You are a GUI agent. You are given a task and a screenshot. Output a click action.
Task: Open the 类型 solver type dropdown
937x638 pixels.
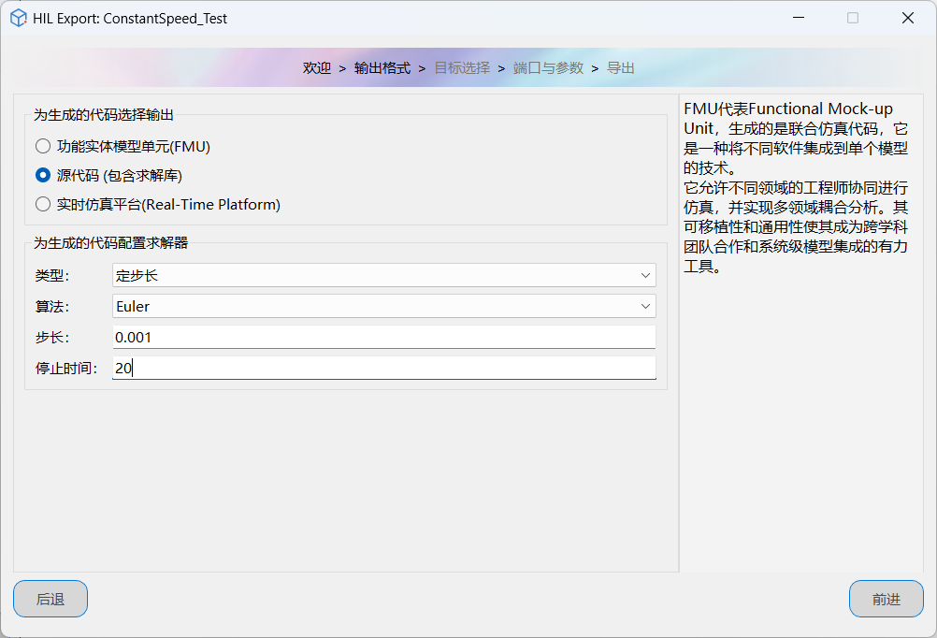click(x=383, y=275)
